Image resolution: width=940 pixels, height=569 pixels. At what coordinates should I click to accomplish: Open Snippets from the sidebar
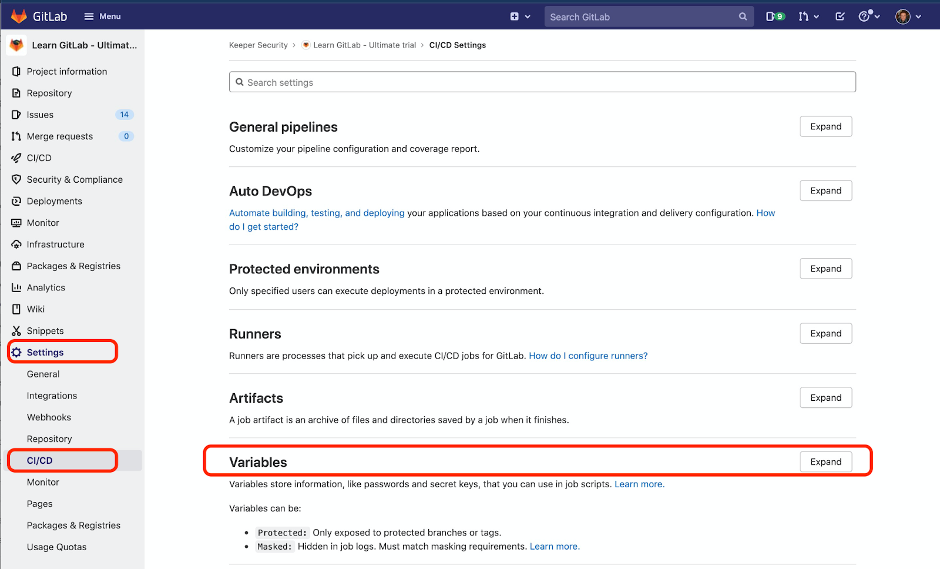point(45,330)
